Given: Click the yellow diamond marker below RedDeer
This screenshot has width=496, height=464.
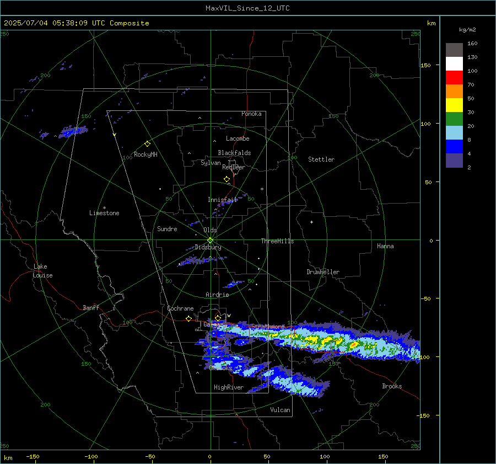Looking at the screenshot, I should (x=227, y=179).
